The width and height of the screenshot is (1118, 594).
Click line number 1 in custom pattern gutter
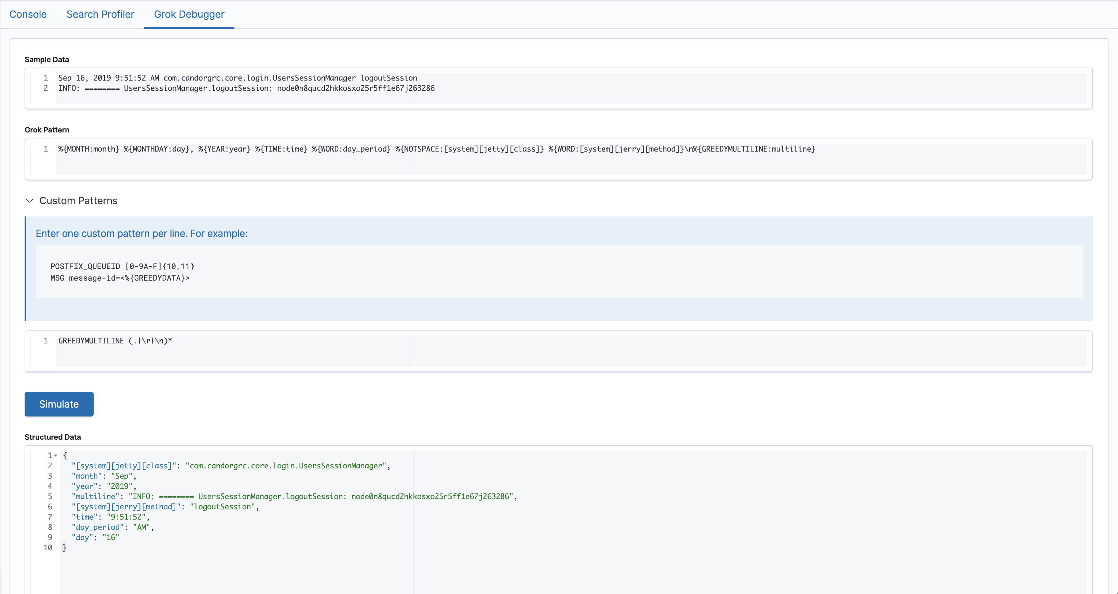[45, 341]
